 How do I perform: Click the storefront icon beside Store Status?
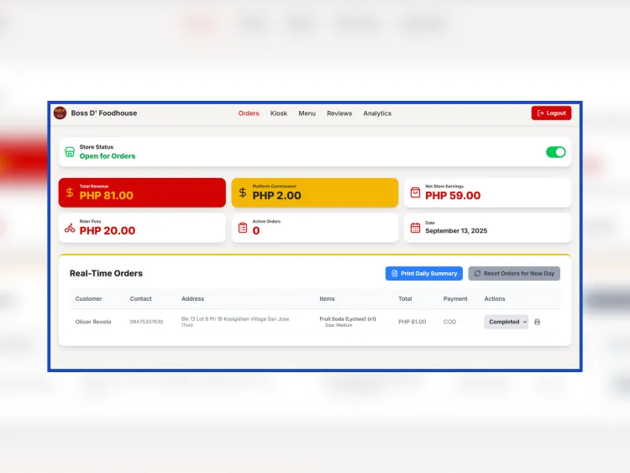coord(70,152)
